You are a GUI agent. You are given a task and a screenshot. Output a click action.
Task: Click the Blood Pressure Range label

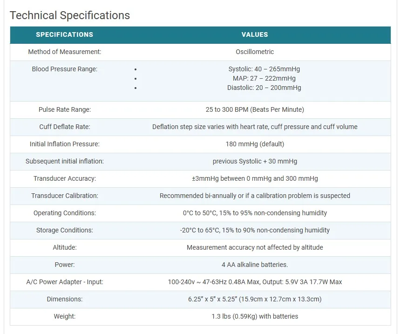coord(64,69)
